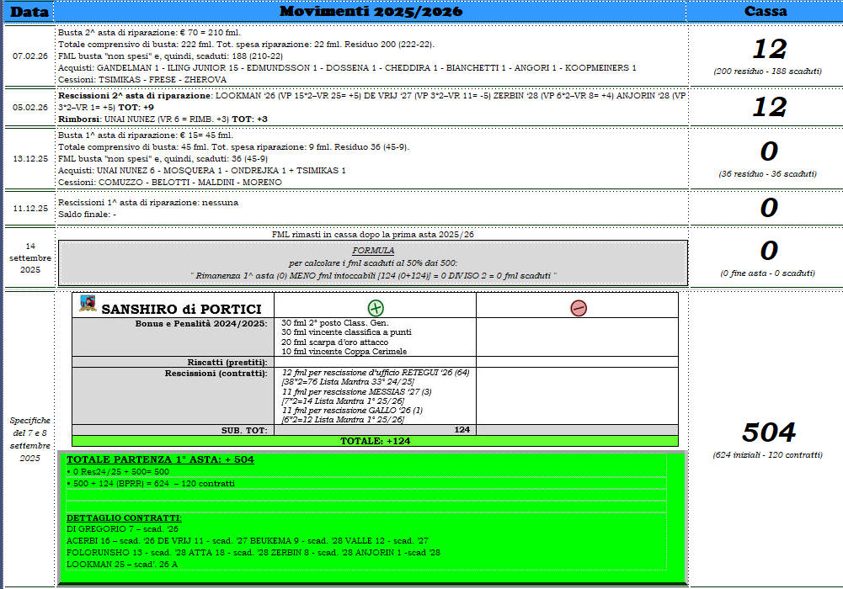Select the Cassa column header
Image resolution: width=843 pixels, height=589 pixels.
766,12
